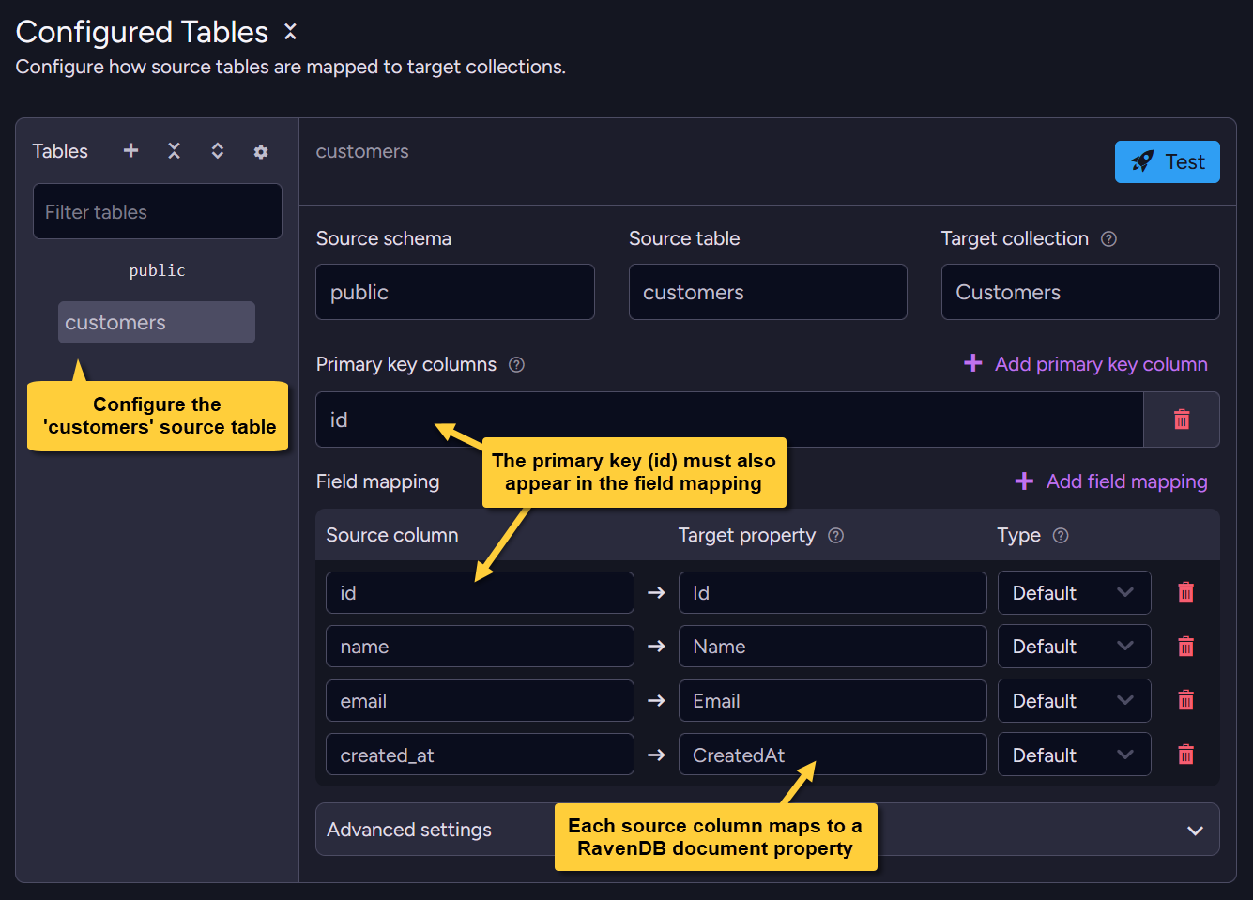Edit source column email field
Viewport: 1253px width, 900px height.
point(480,700)
